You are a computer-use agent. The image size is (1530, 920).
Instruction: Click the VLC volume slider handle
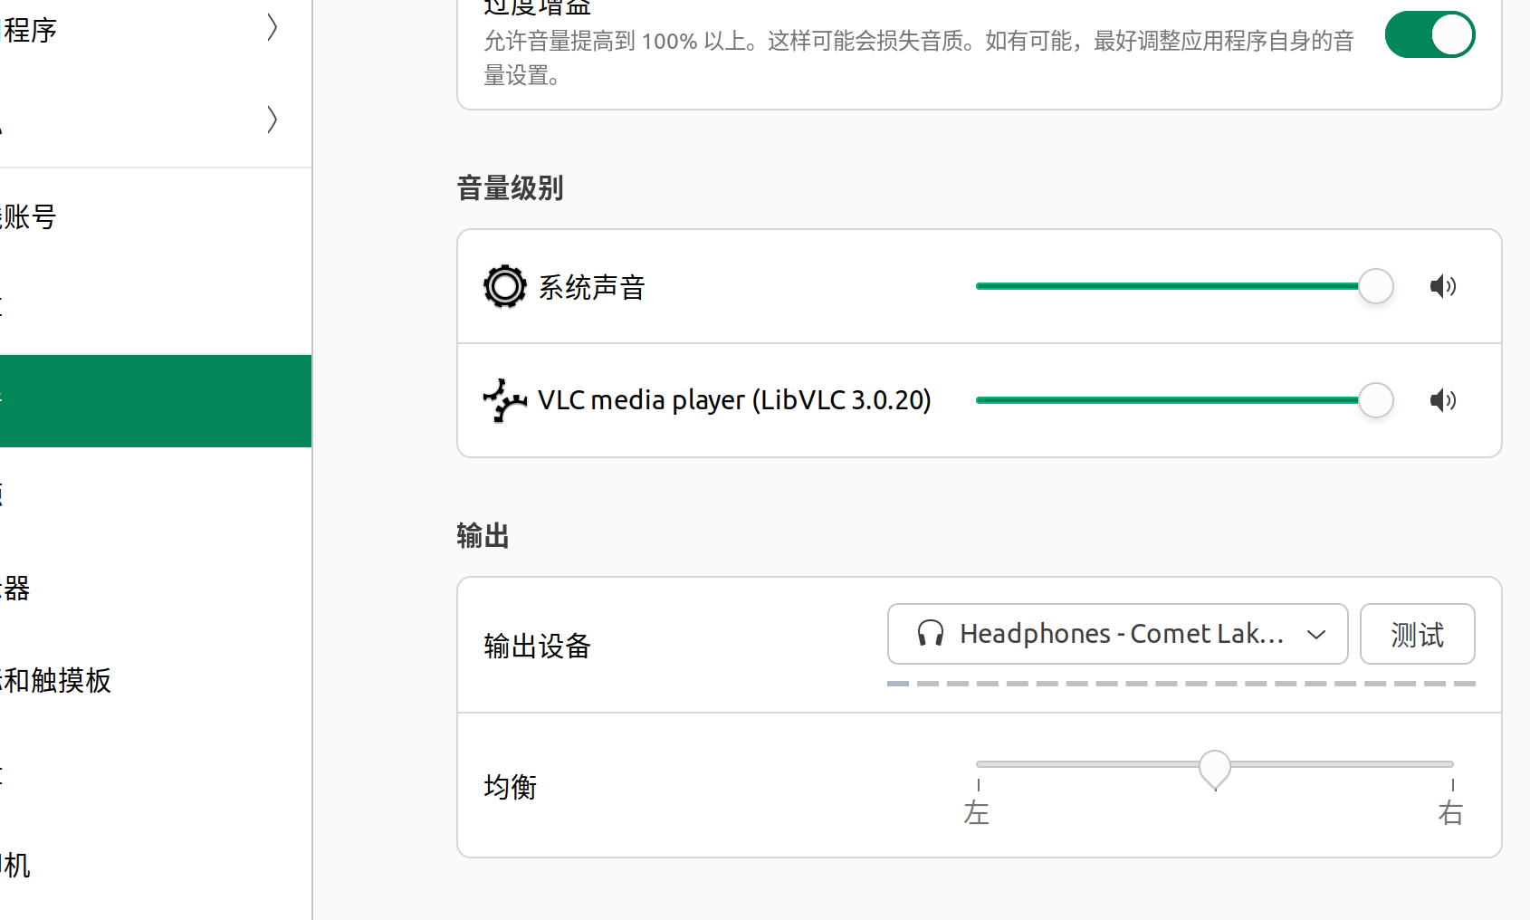pyautogui.click(x=1375, y=400)
